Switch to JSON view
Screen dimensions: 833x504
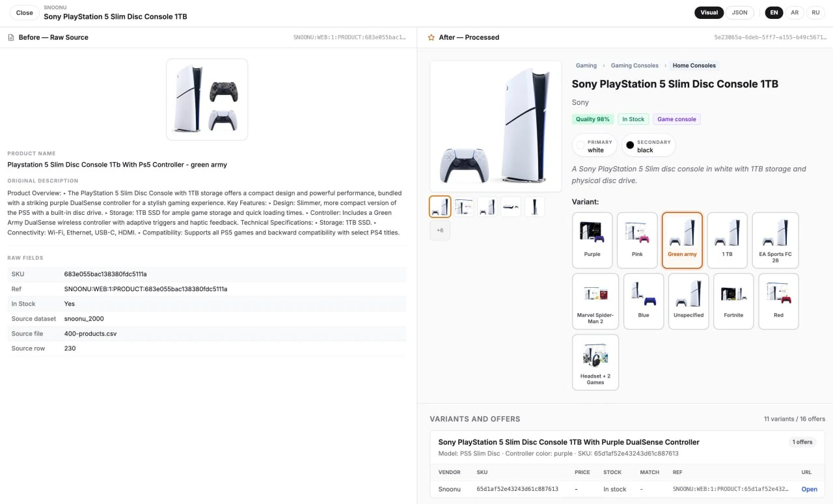tap(739, 12)
